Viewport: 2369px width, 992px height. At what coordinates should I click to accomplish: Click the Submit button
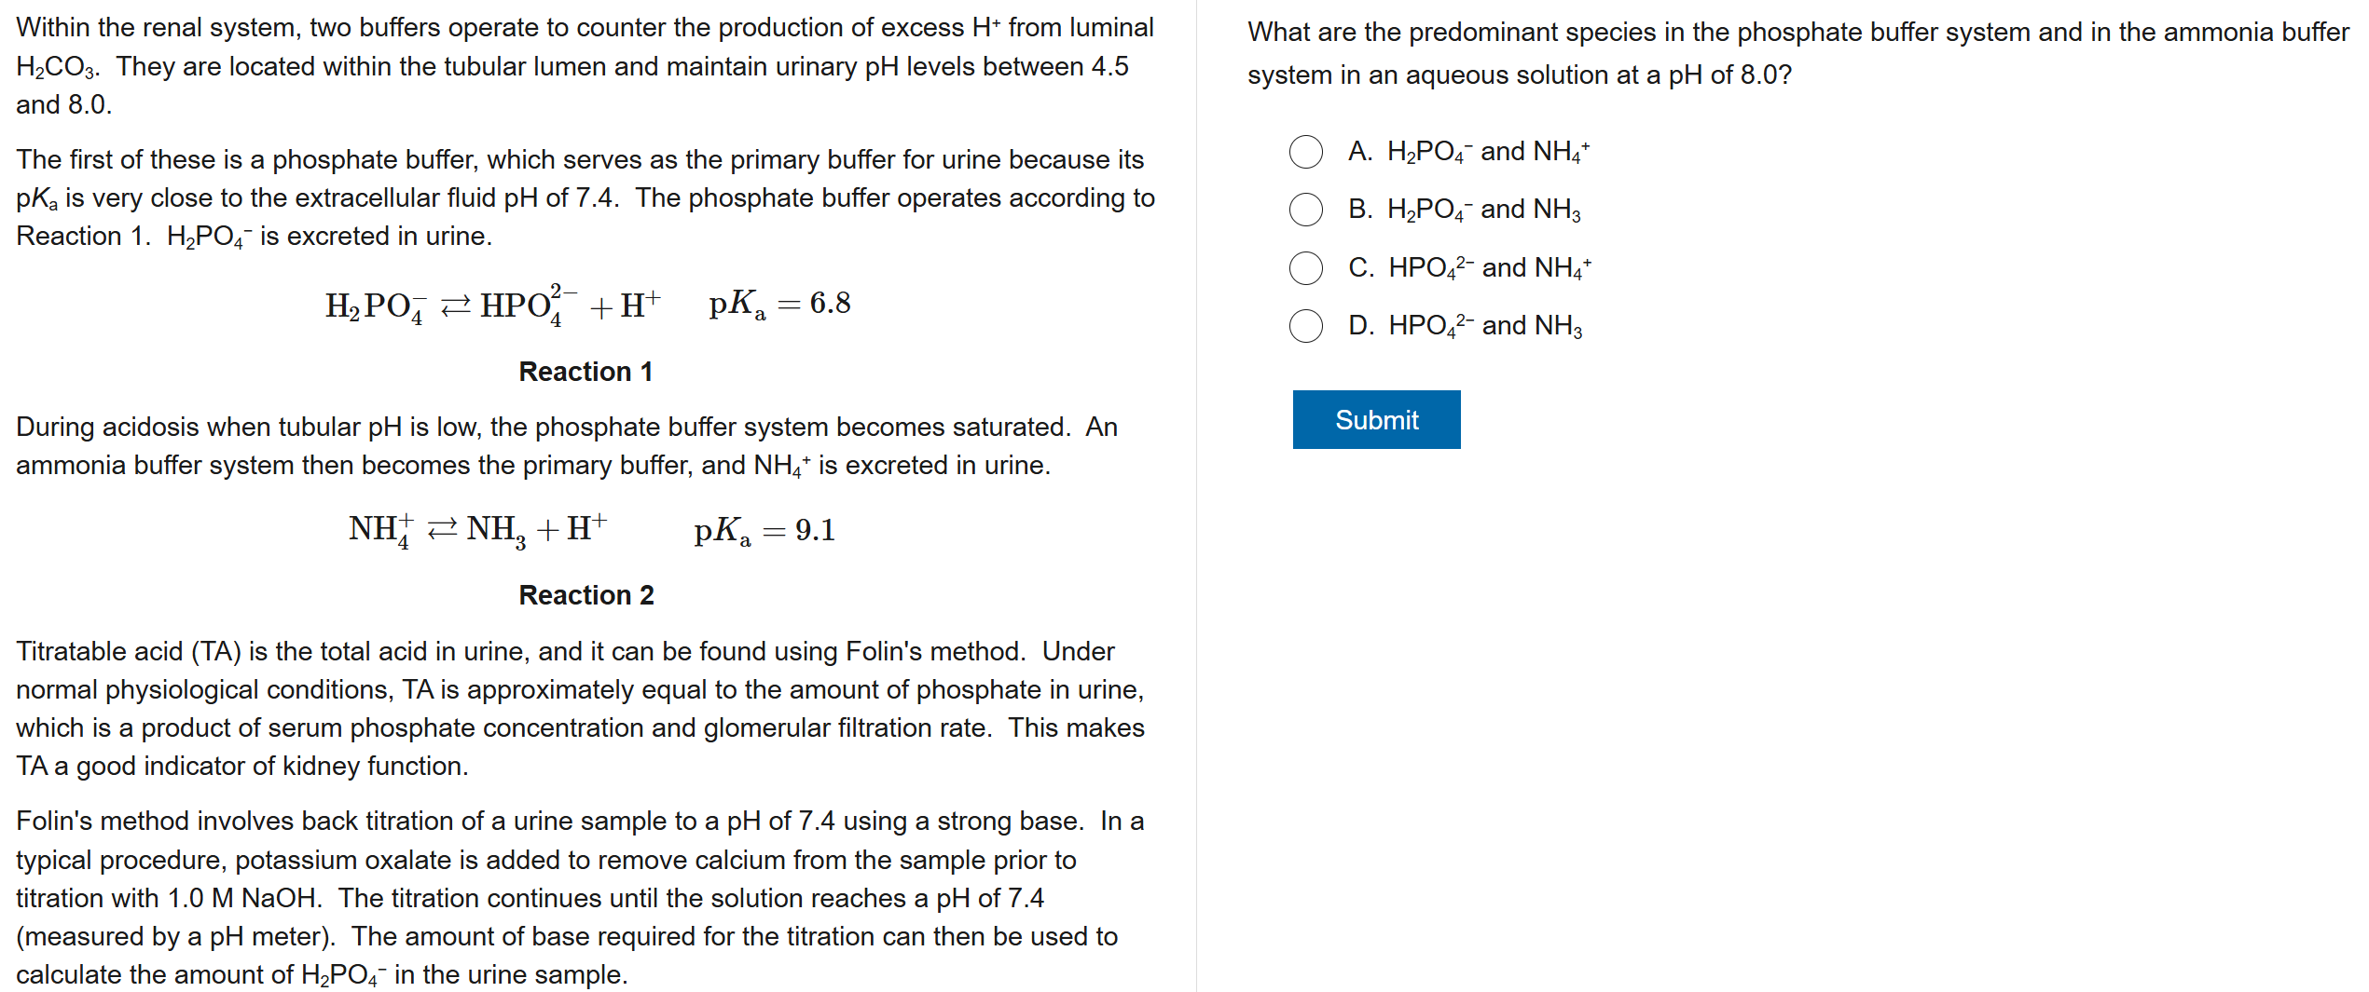coord(1375,420)
